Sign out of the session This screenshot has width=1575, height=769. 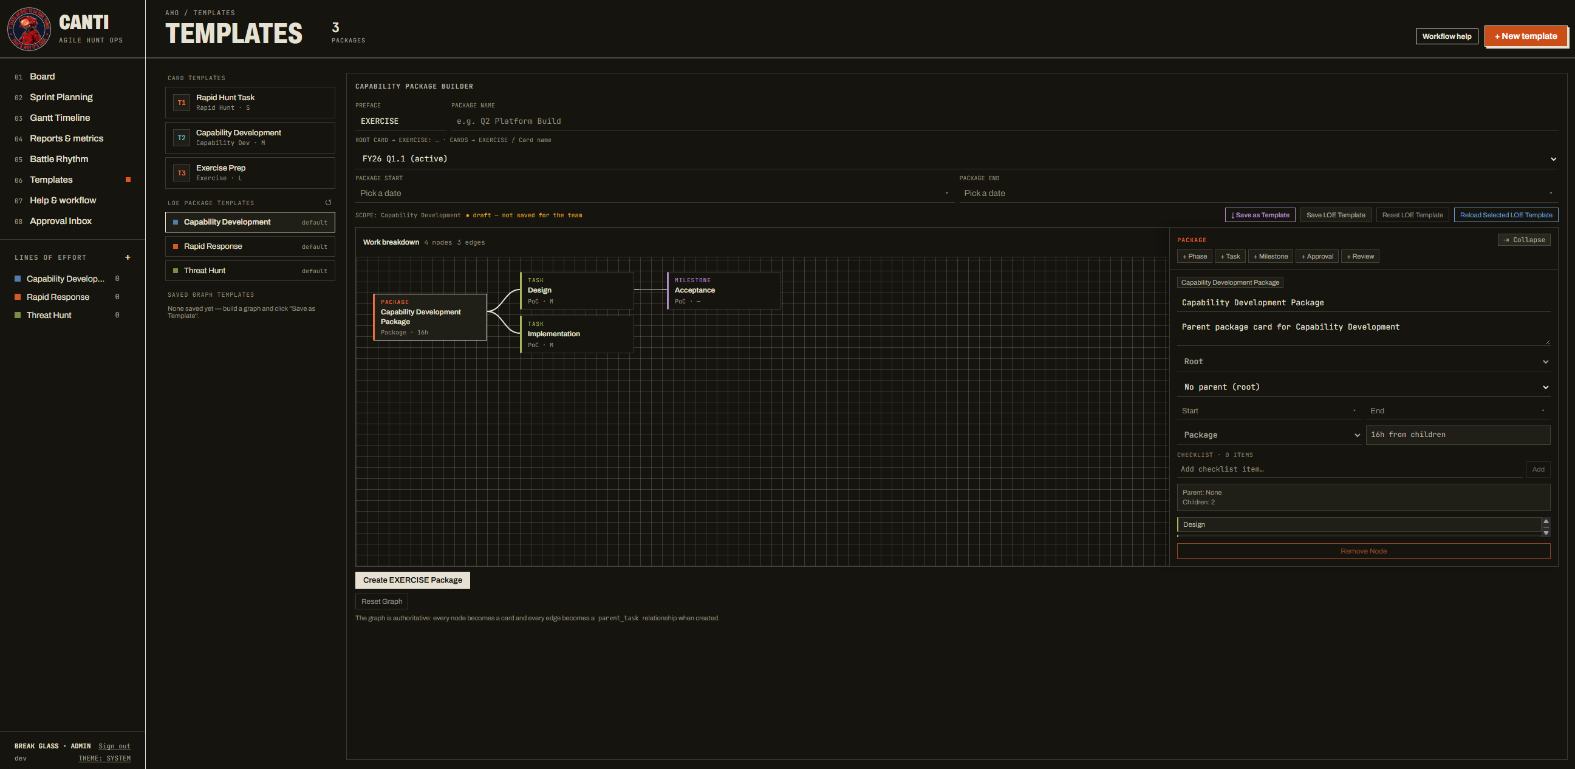(x=114, y=747)
